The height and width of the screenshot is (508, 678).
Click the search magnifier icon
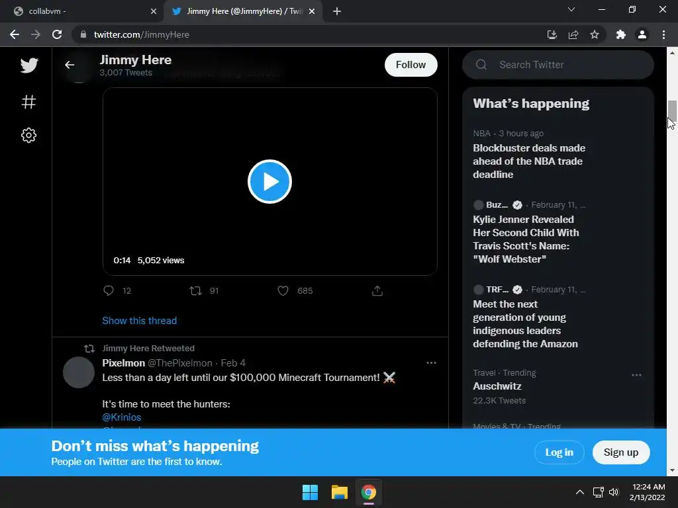coord(481,65)
